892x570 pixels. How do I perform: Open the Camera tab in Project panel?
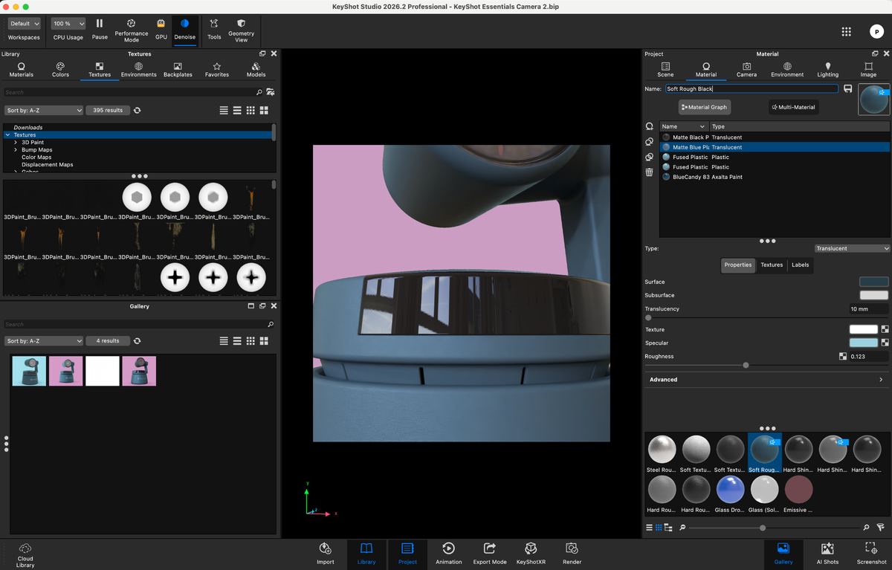pos(746,70)
